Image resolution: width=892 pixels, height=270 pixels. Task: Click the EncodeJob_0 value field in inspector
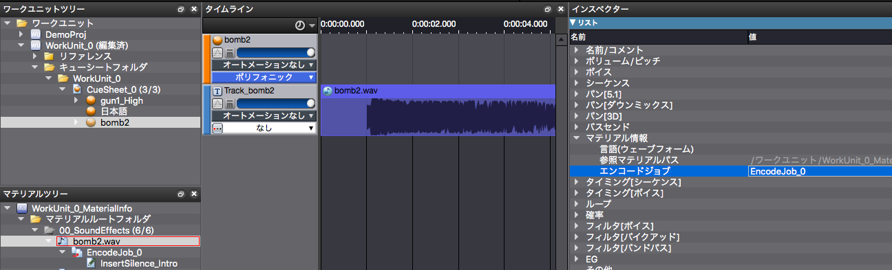(820, 171)
